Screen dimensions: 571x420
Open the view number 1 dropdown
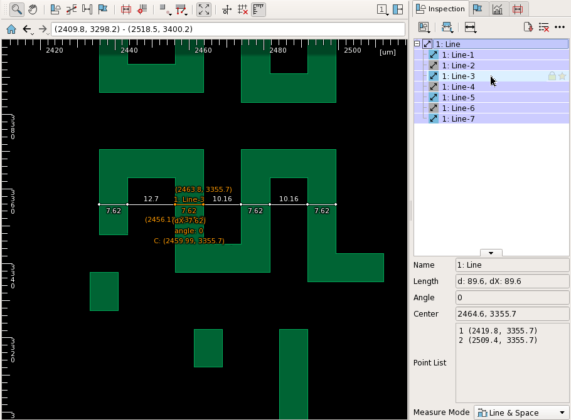pyautogui.click(x=382, y=10)
